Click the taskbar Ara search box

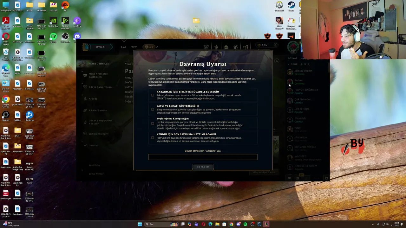(161, 224)
